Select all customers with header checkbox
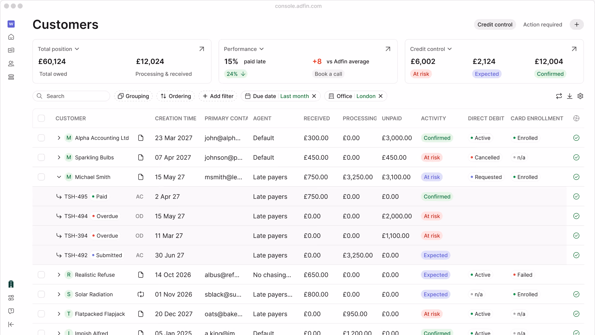 [41, 118]
